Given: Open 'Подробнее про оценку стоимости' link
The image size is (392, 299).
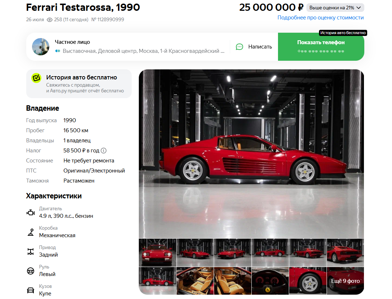Looking at the screenshot, I should tap(320, 18).
